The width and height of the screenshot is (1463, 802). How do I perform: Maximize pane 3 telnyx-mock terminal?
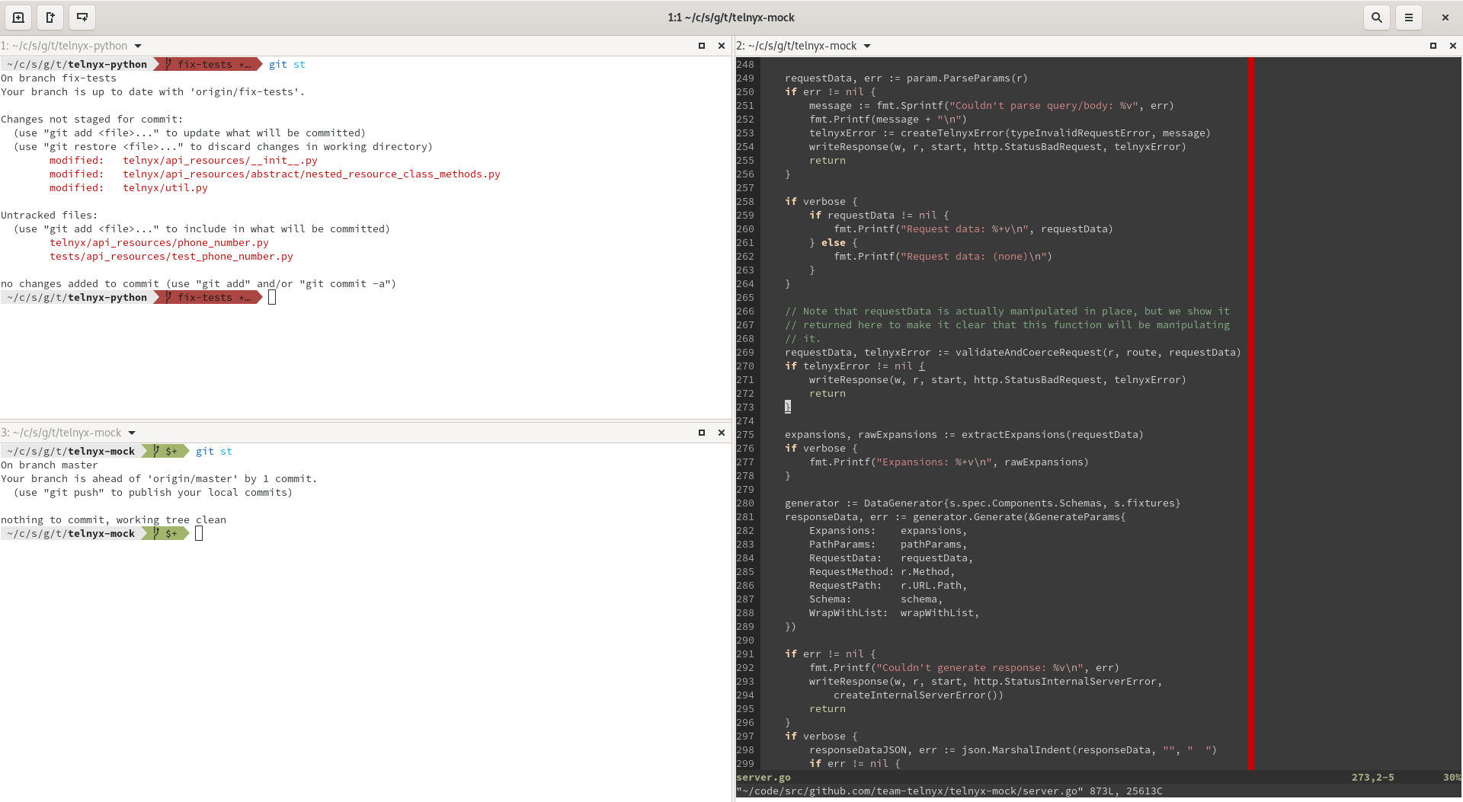pos(702,433)
